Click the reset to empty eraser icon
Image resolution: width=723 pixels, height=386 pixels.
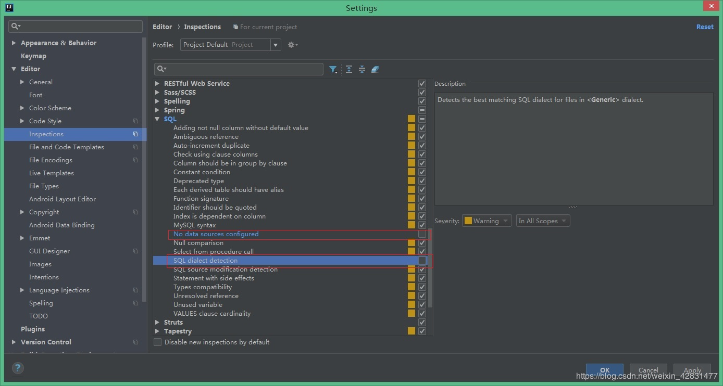(x=375, y=69)
